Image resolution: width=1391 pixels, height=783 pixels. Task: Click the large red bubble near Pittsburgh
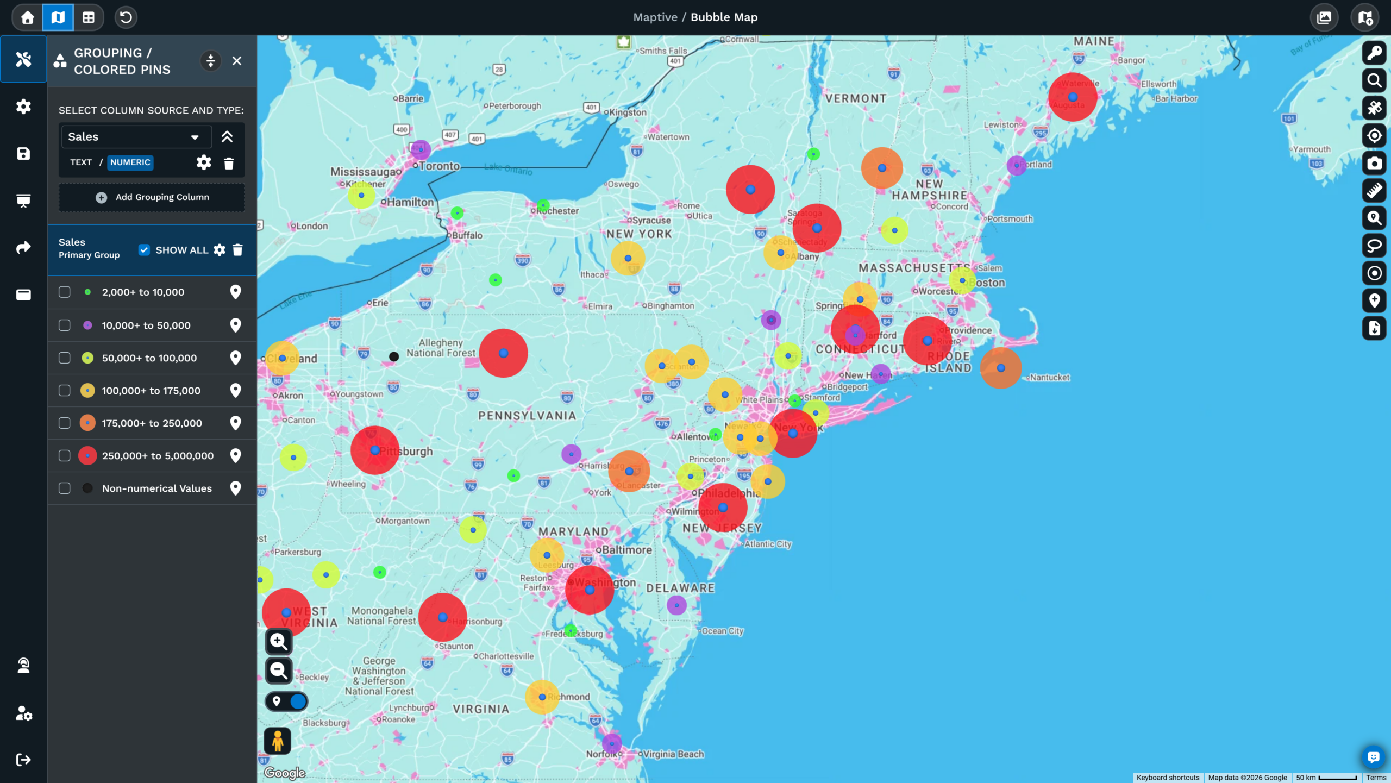375,450
